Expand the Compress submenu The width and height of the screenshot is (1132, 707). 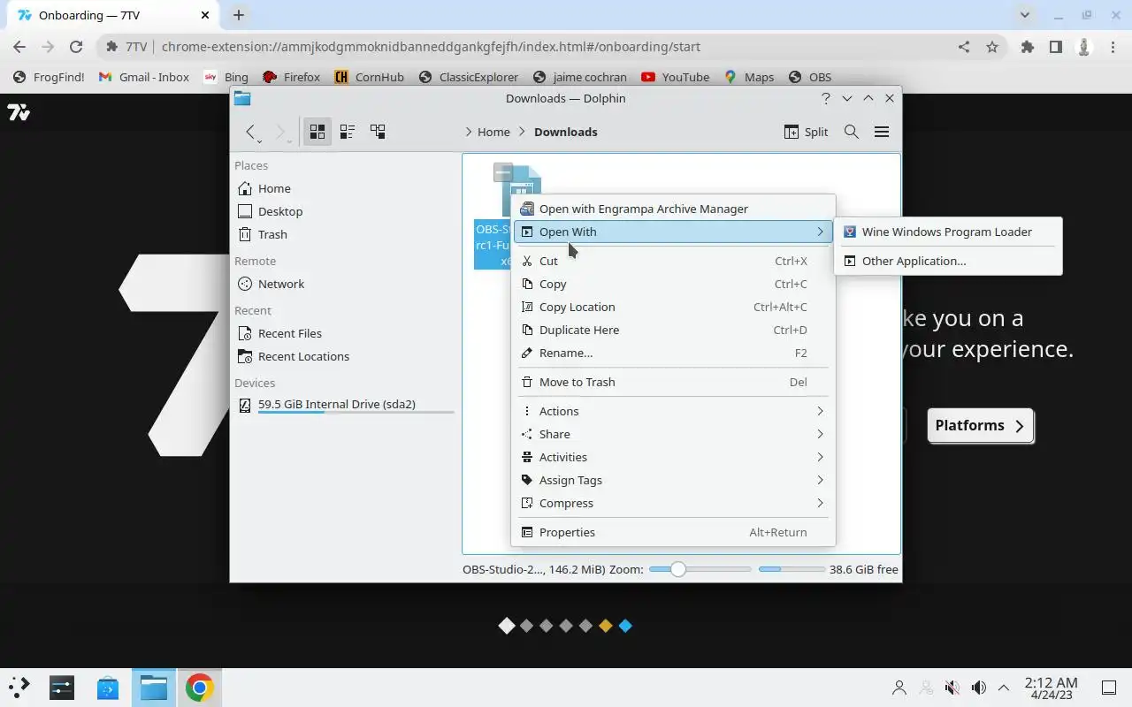click(x=674, y=503)
